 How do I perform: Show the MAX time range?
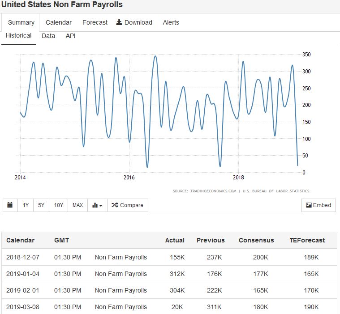77,205
